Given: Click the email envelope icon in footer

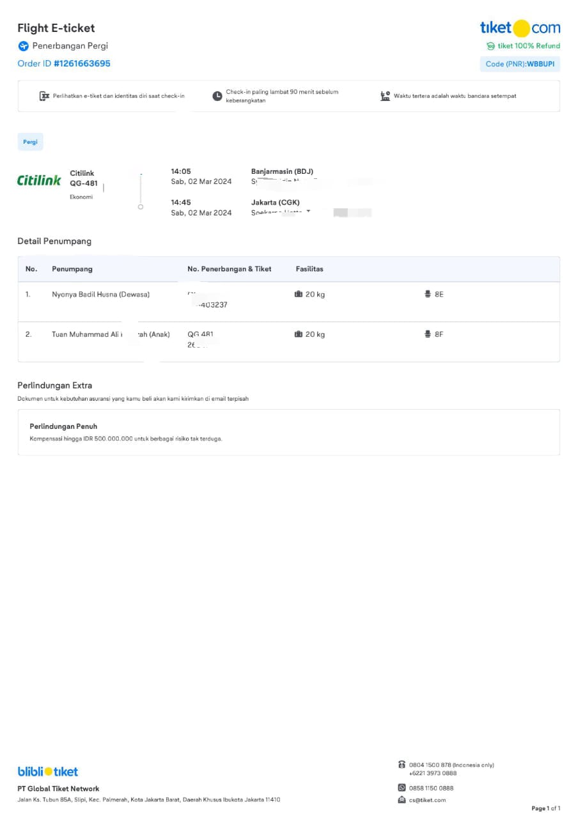Looking at the screenshot, I should (x=402, y=799).
